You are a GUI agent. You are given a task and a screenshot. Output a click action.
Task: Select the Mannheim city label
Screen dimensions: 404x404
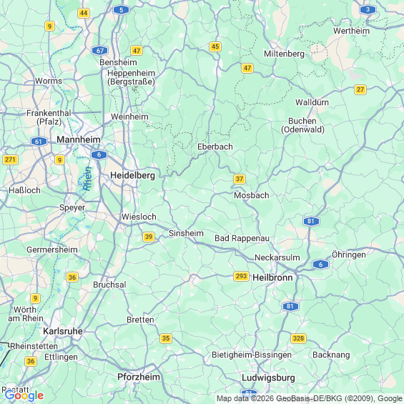79,139
